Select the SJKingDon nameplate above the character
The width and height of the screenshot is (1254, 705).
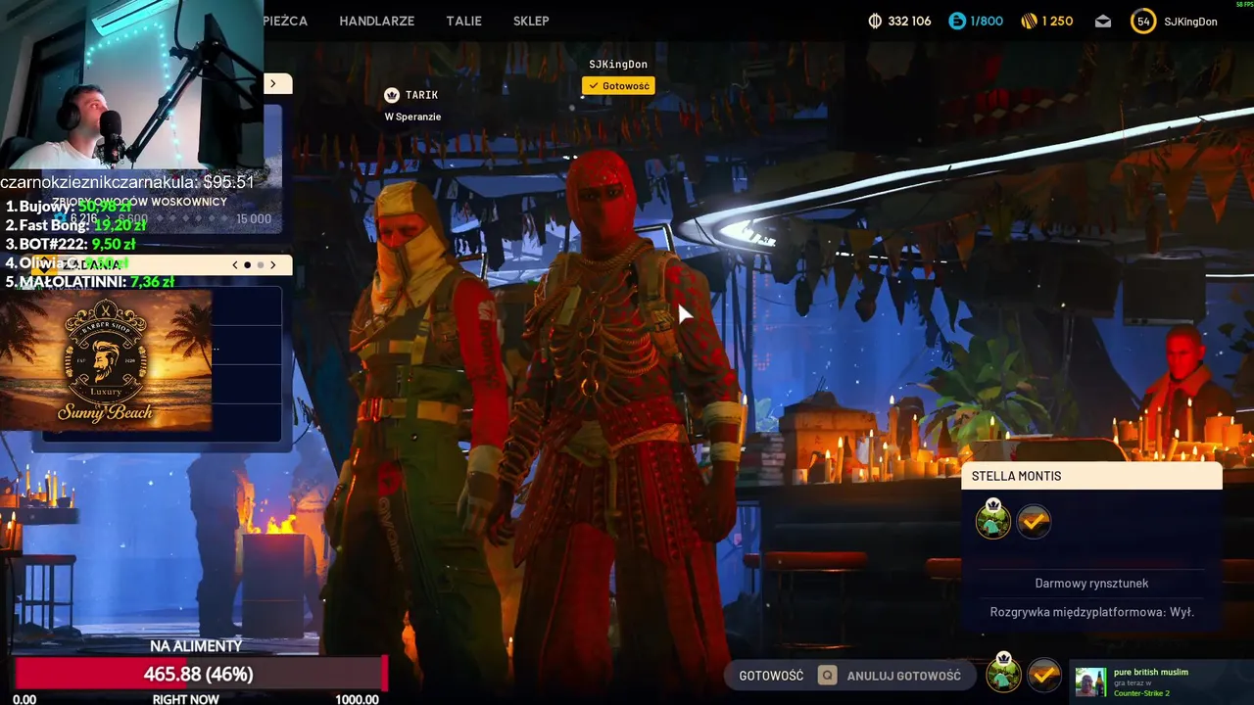(618, 65)
